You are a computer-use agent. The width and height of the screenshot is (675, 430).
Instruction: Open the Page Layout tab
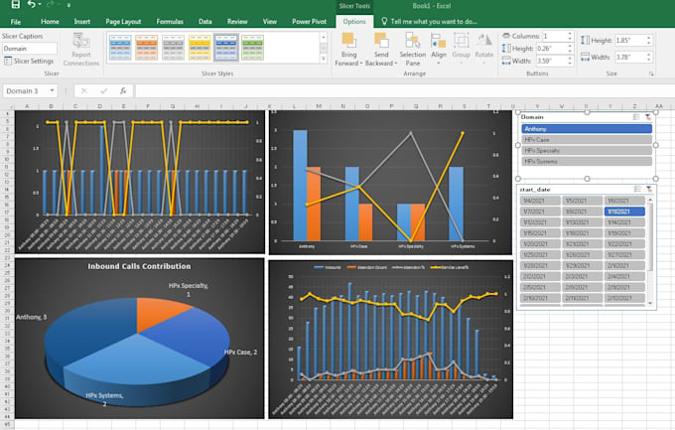[123, 22]
